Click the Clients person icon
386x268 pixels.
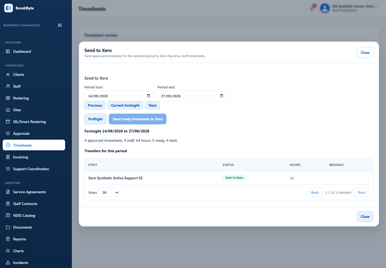(8, 75)
